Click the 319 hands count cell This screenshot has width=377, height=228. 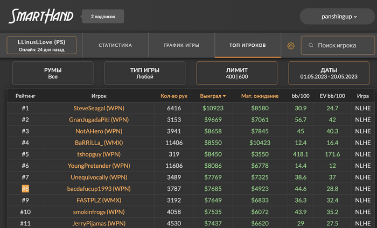pyautogui.click(x=174, y=154)
